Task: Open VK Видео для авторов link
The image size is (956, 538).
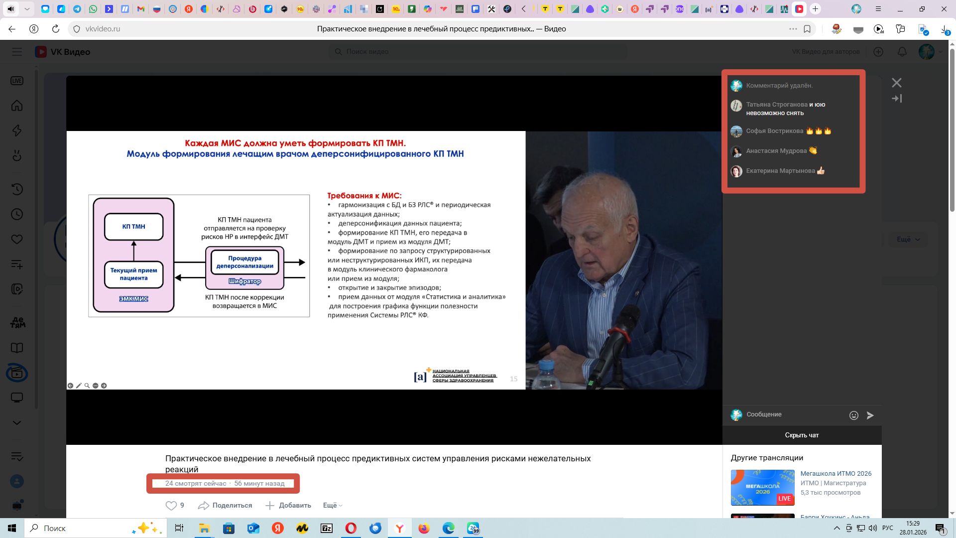Action: 826,52
